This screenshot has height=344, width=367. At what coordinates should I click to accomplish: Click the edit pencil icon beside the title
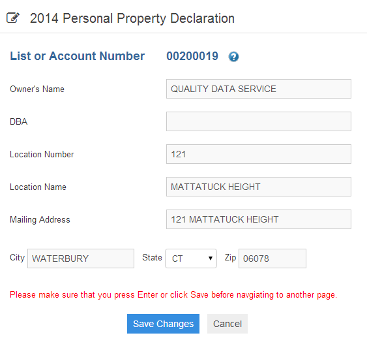[13, 18]
